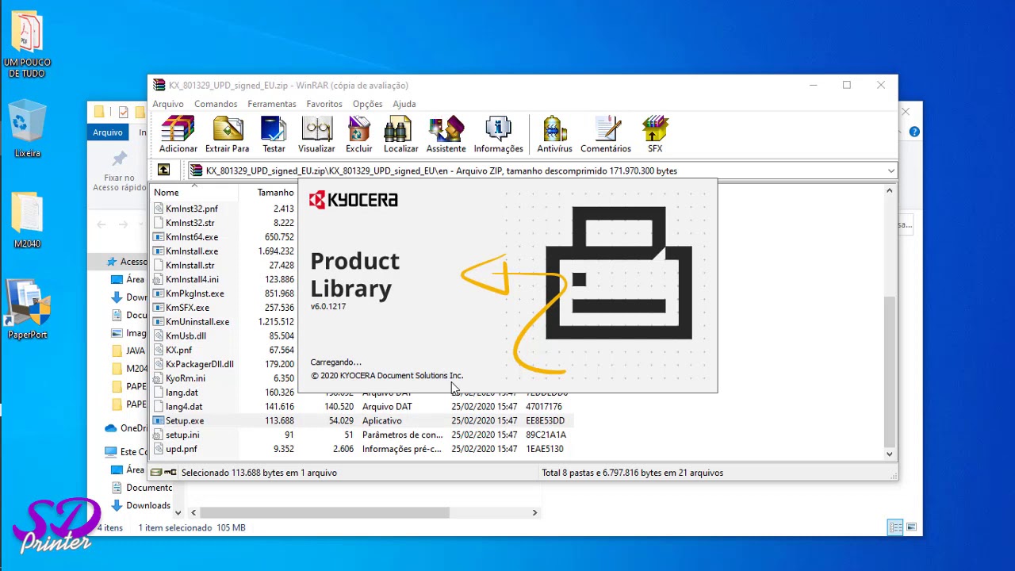Click the SFX toolbar icon
1015x571 pixels.
tap(655, 135)
